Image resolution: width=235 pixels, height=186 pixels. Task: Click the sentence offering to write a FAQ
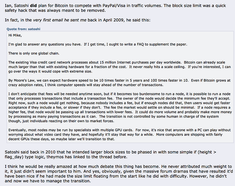[x=136, y=45]
